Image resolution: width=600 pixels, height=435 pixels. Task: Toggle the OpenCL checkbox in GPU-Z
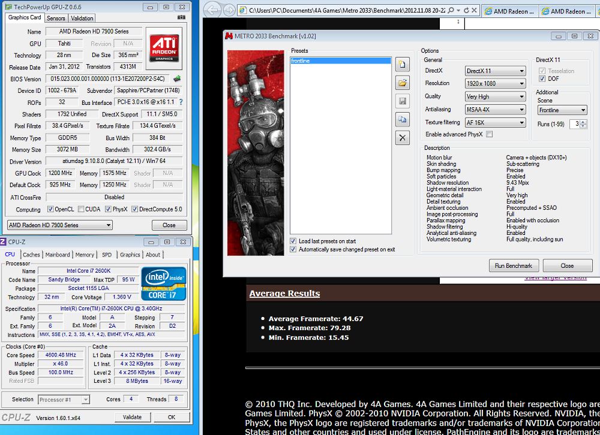tap(50, 209)
